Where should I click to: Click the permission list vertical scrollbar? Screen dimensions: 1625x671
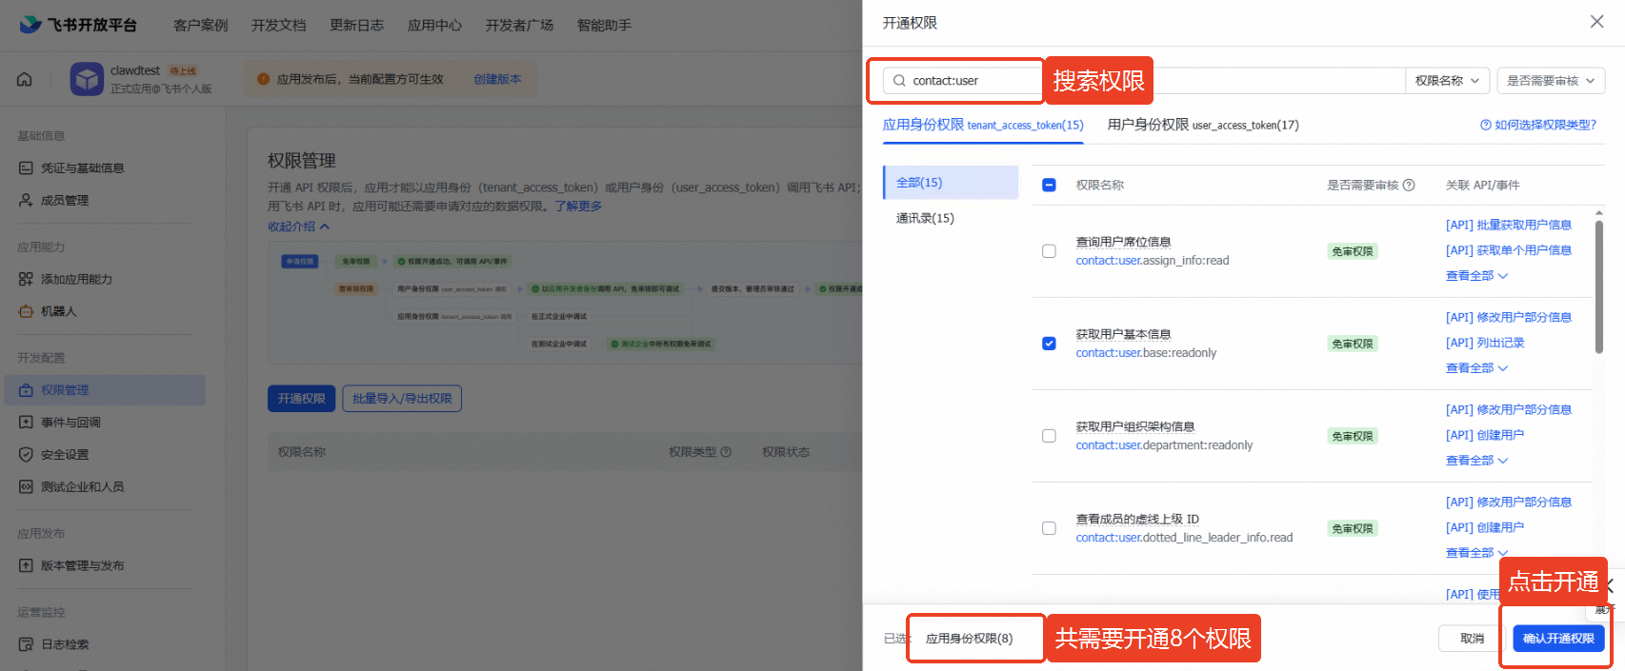tap(1599, 286)
